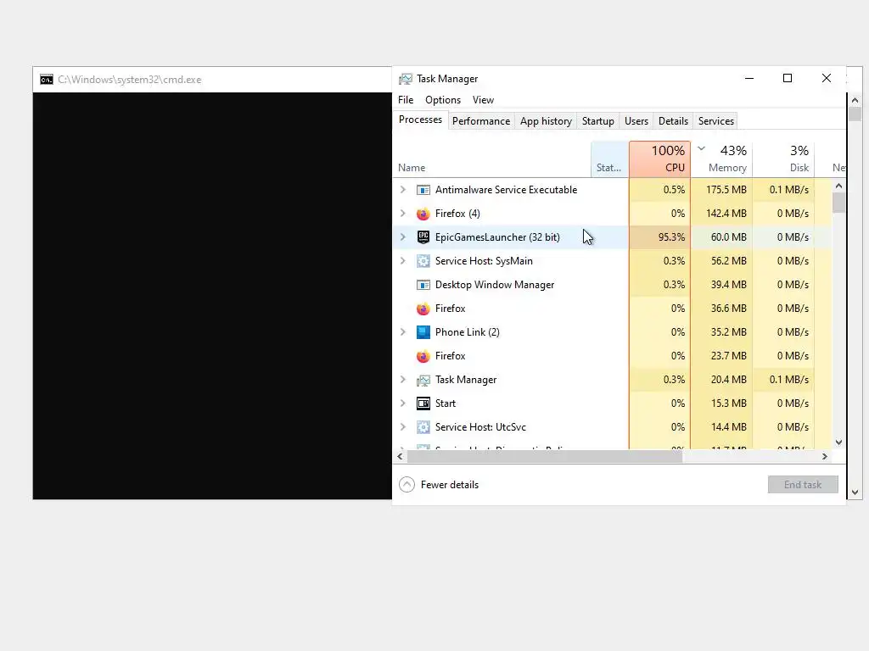869x651 pixels.
Task: Click the cmd.exe window title icon
Action: coord(47,80)
